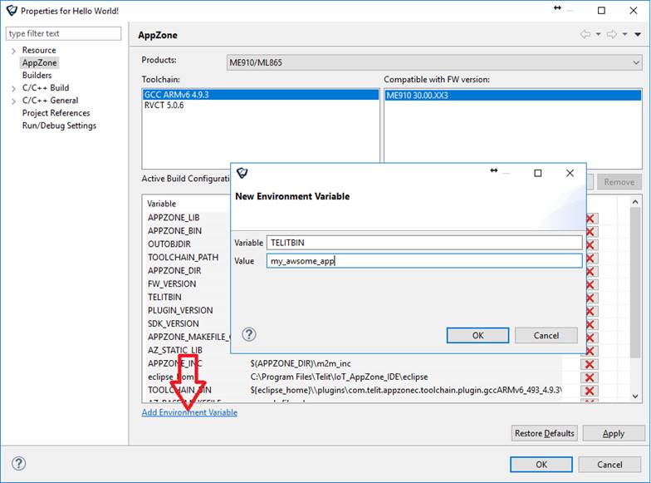Open the view menu triangle in header
The image size is (651, 483).
638,35
